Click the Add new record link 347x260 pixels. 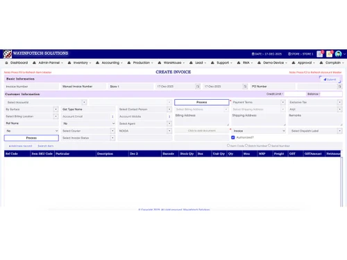coord(21,146)
